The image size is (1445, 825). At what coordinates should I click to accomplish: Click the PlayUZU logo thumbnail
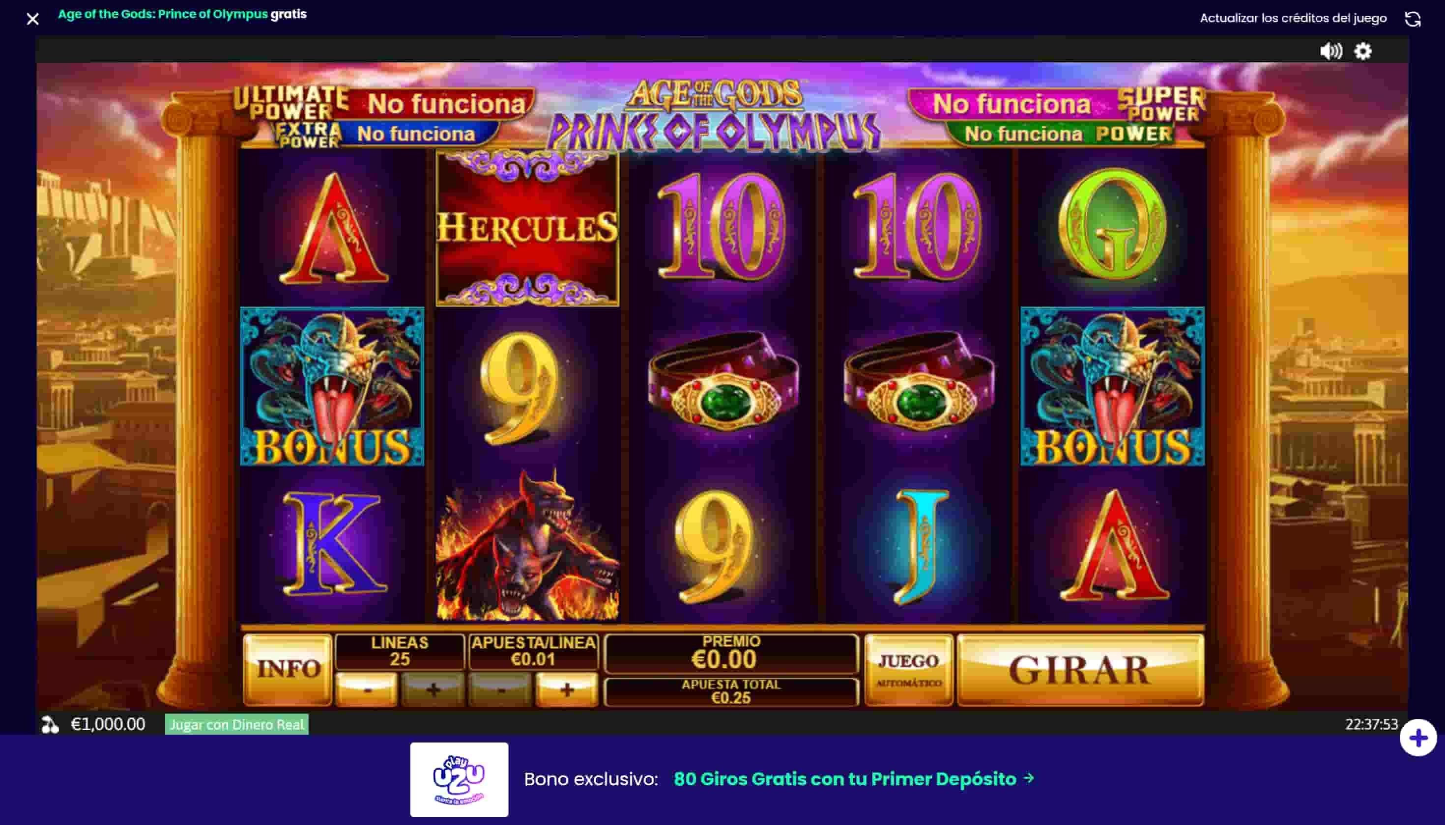[x=459, y=779]
